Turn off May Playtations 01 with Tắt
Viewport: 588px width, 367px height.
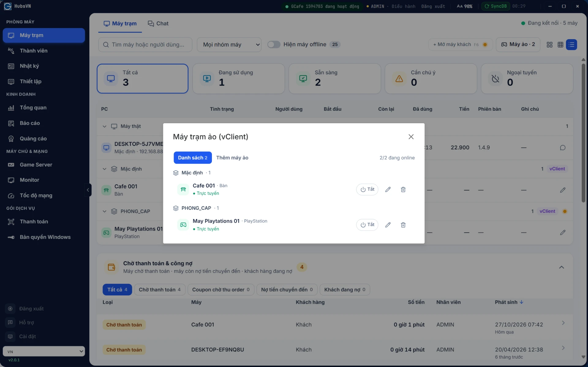[367, 225]
